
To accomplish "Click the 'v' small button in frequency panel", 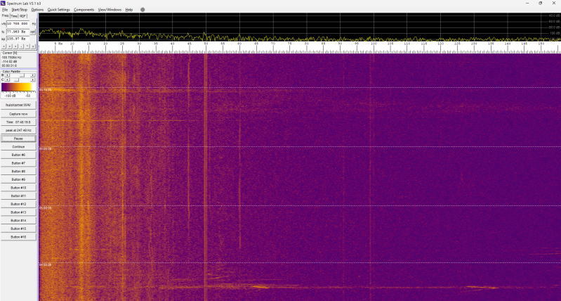I will pos(33,46).
